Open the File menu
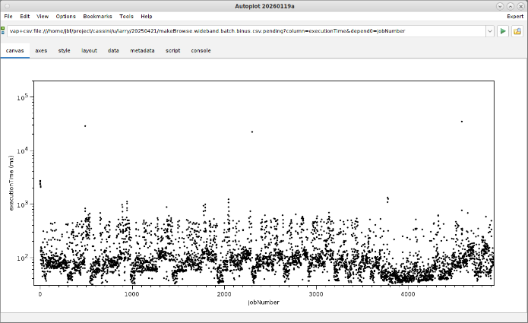This screenshot has height=323, width=528. point(8,16)
